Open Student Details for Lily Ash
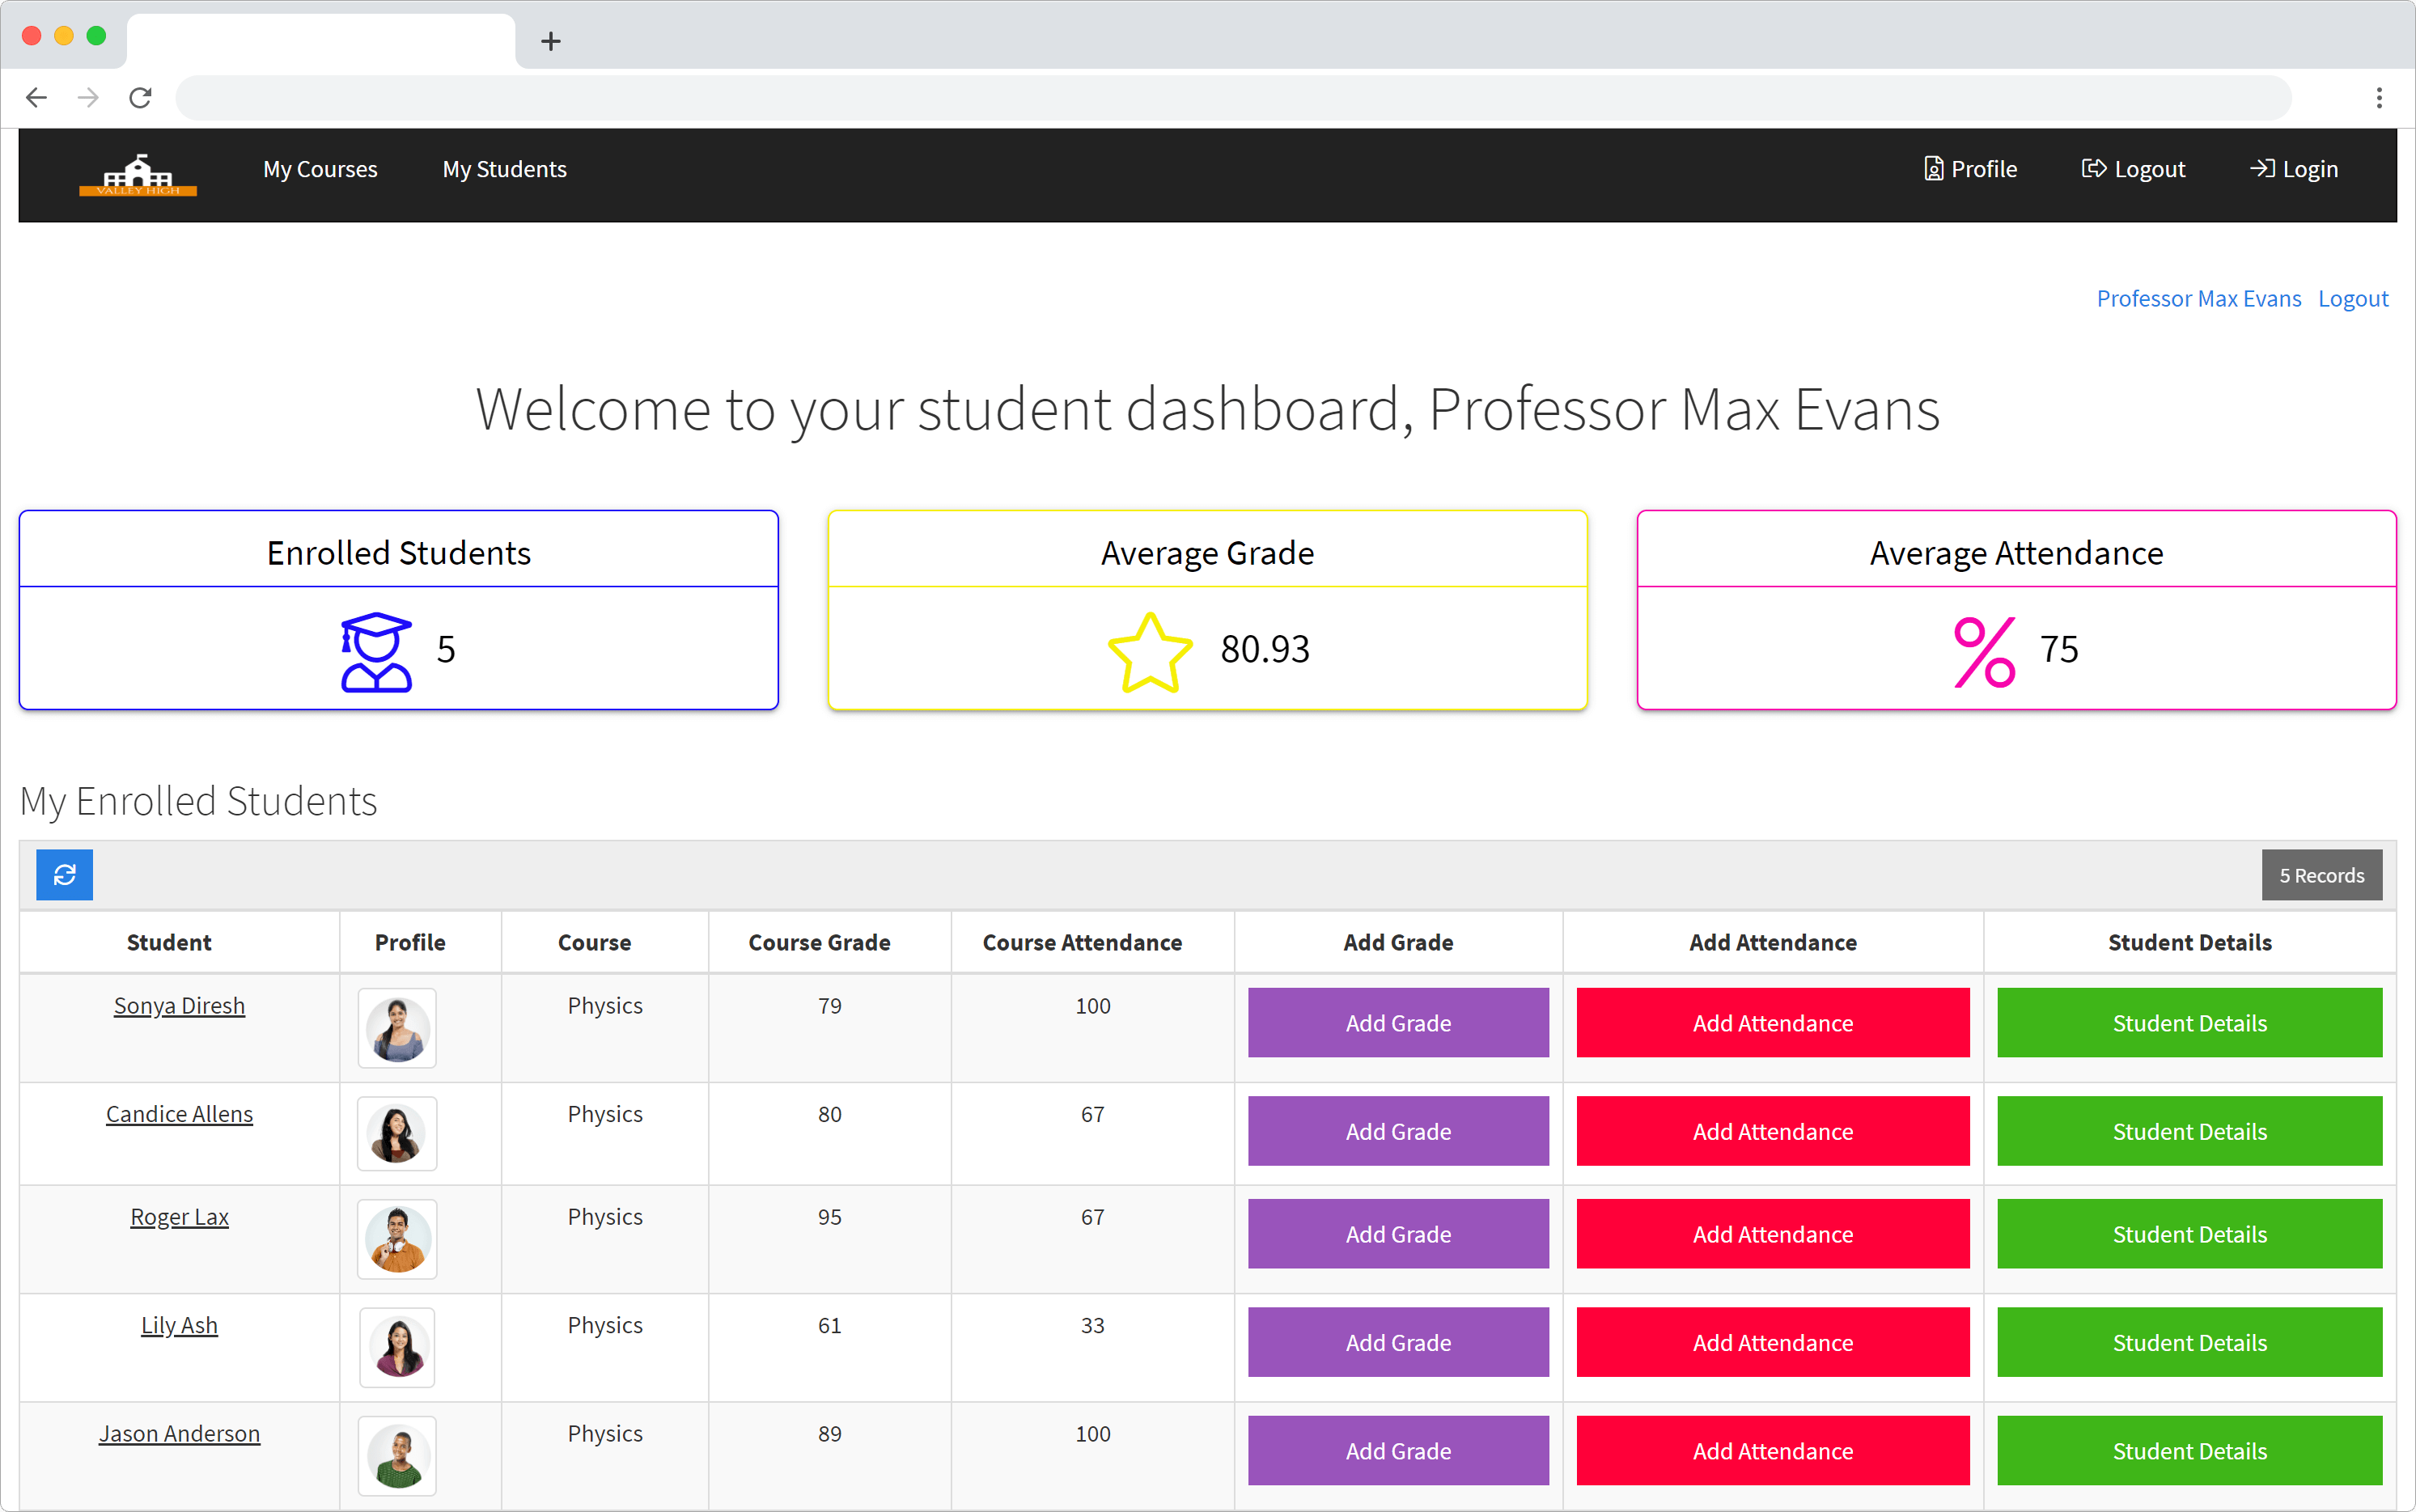The height and width of the screenshot is (1512, 2416). 2189,1342
